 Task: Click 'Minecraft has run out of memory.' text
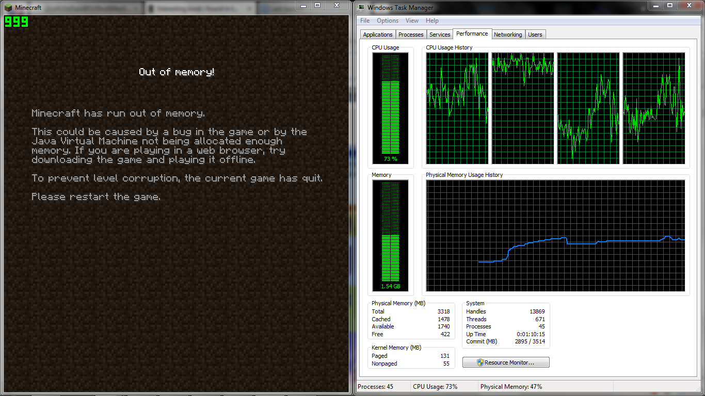click(118, 113)
